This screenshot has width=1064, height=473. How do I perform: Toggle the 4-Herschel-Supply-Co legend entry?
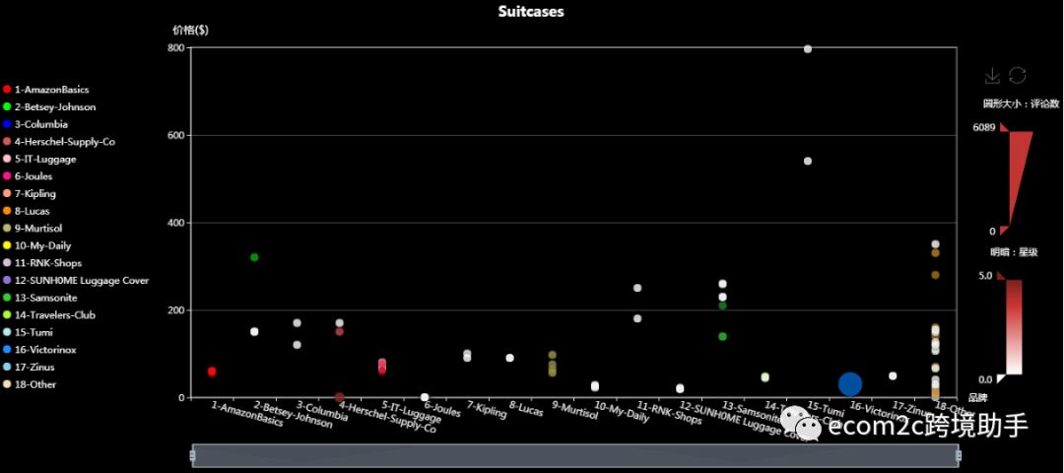click(59, 142)
